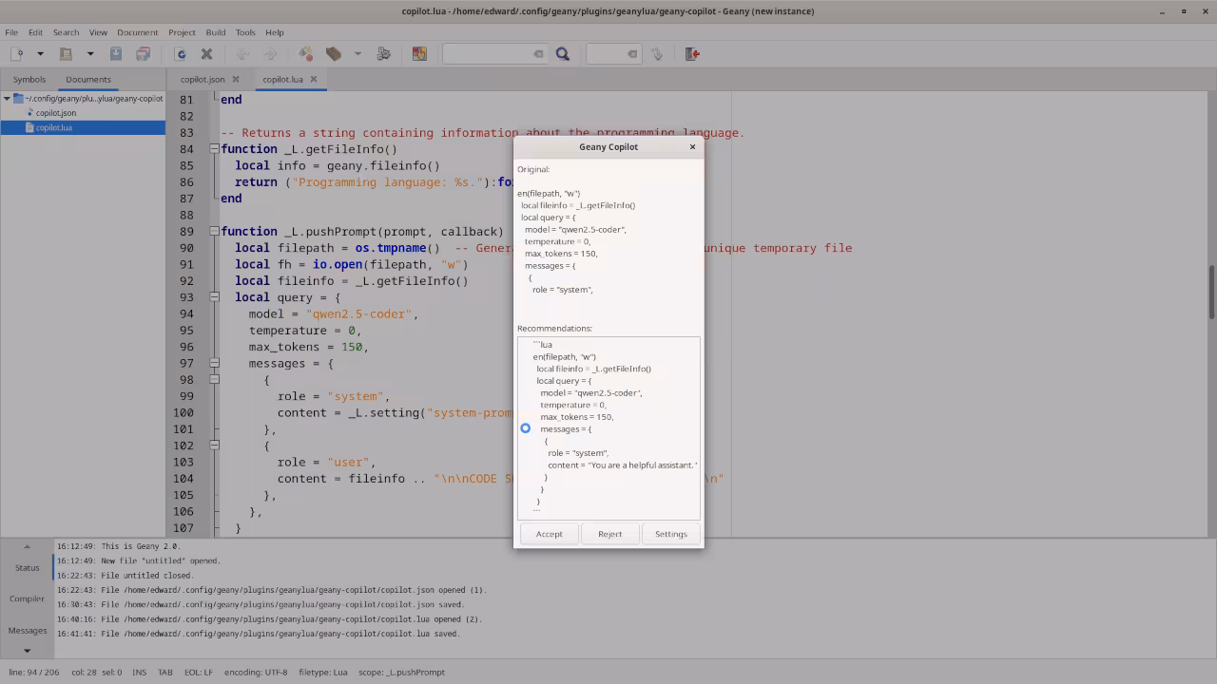Click the Open file toolbar icon
Viewport: 1217px width, 684px height.
tap(66, 54)
